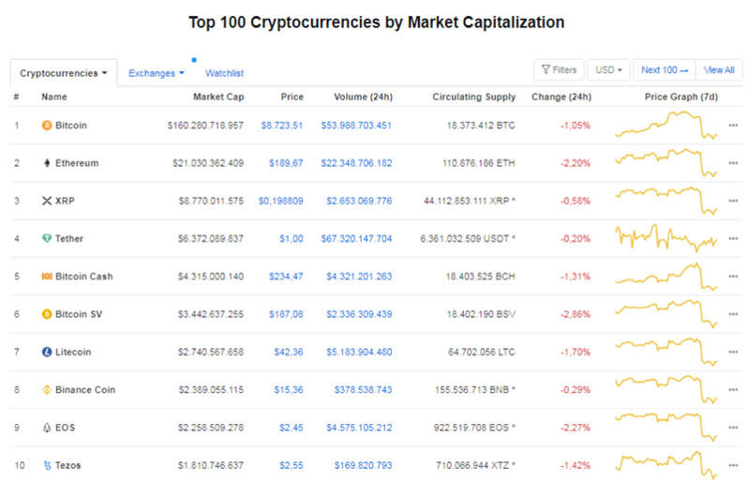Click the Tezos logo icon
Screen dimensions: 748x482
point(47,465)
